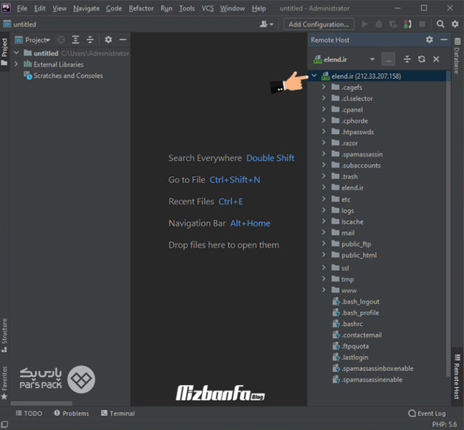Toggle Start Listening for PHP Debug Connections
This screenshot has height=430, width=464.
pos(407,24)
